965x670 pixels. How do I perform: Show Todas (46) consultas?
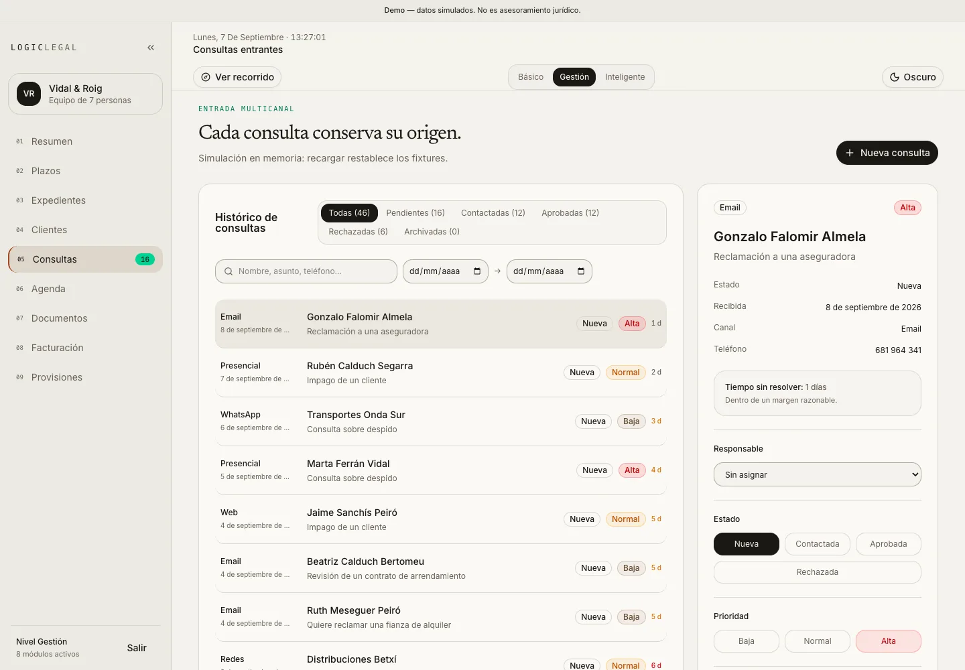pos(349,213)
